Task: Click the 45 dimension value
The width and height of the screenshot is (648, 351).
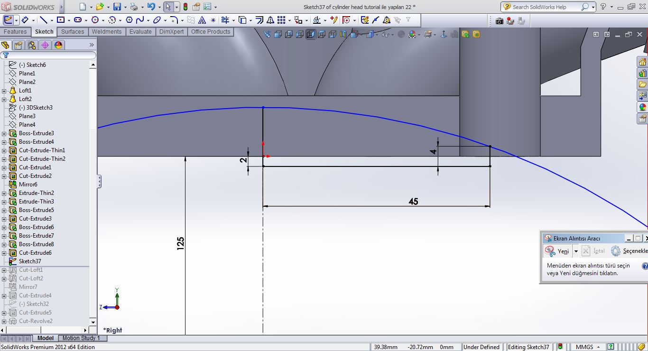Action: (413, 202)
